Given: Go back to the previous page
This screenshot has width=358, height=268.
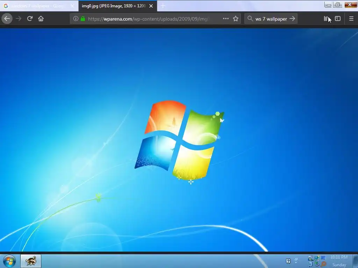Looking at the screenshot, I should point(7,19).
